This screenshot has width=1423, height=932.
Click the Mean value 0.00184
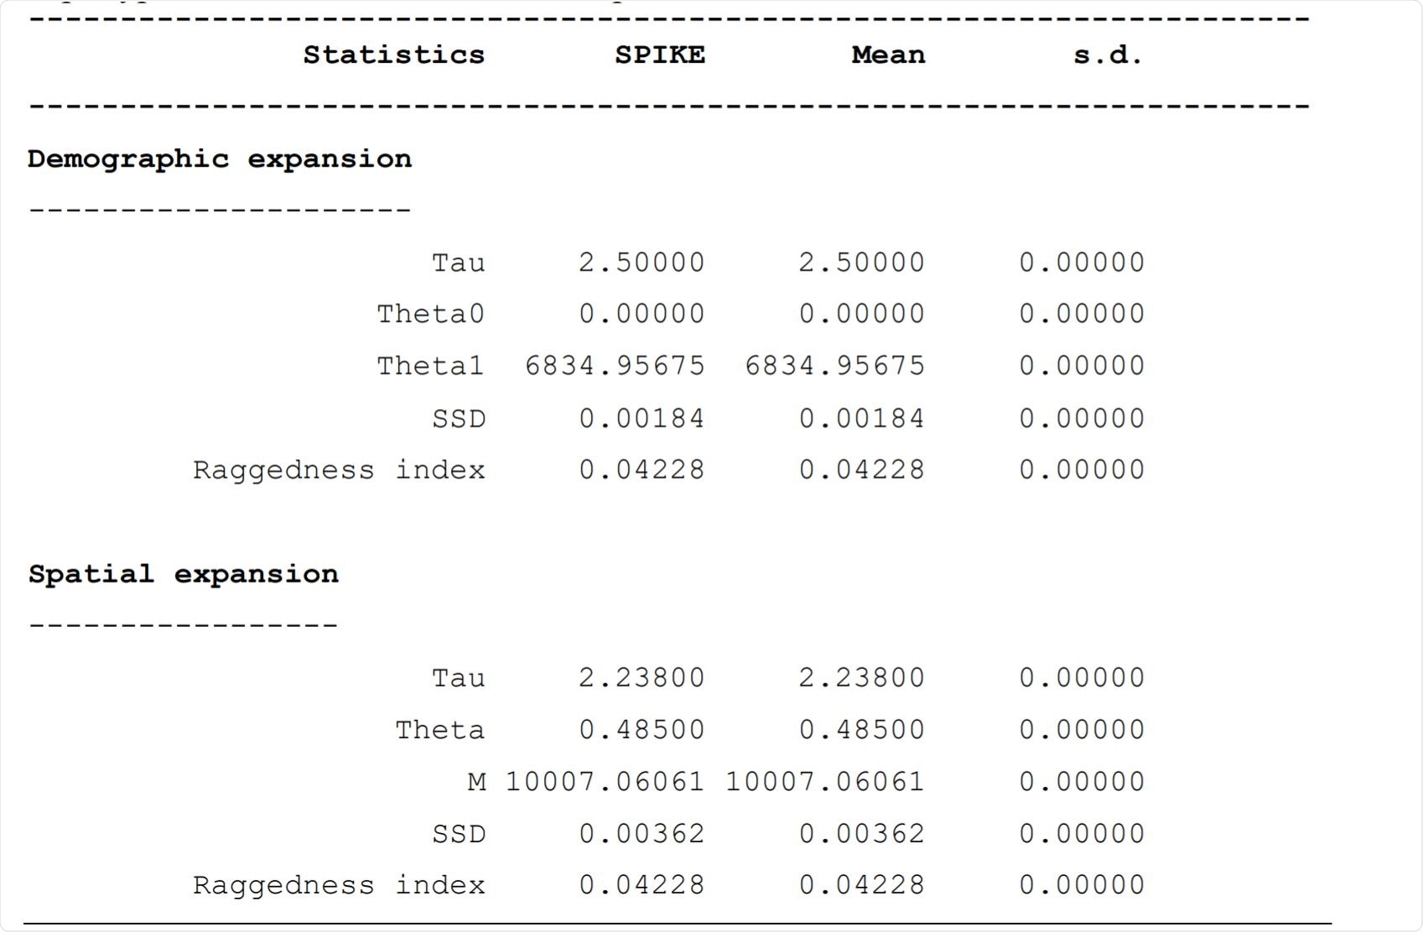[x=861, y=418]
